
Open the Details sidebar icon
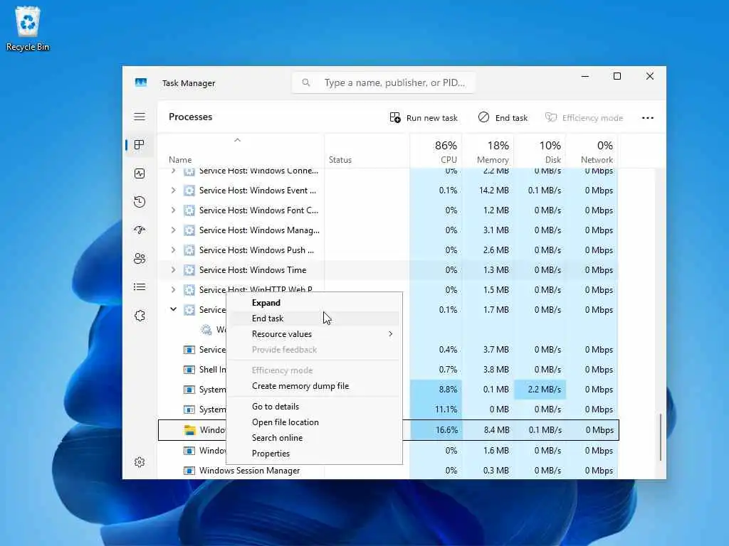coord(140,287)
